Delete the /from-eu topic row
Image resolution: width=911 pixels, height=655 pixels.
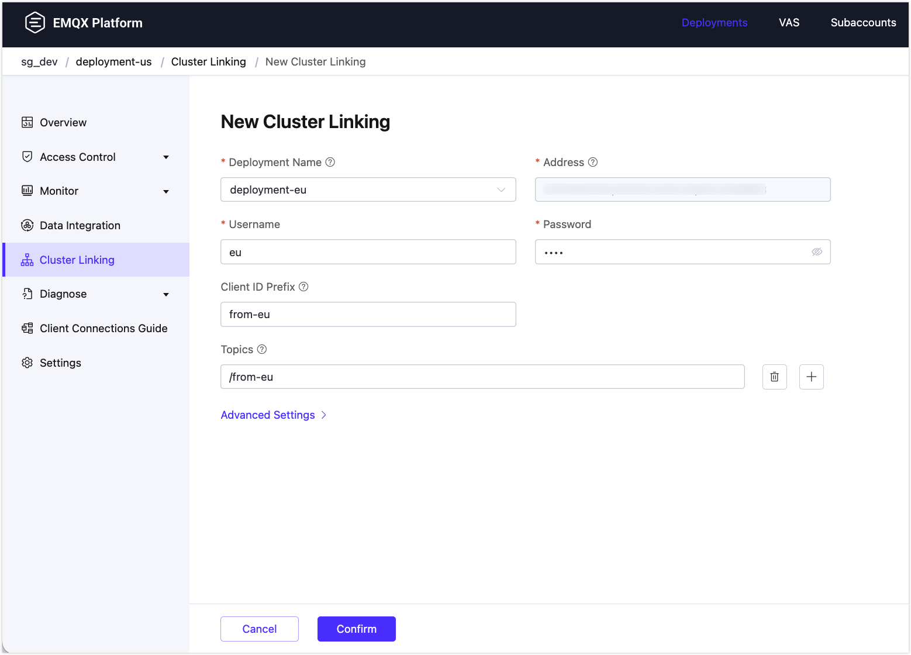click(x=775, y=377)
